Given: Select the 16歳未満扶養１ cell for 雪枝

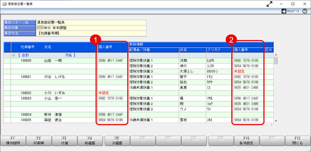Looking at the screenshot, I should 153,120.
